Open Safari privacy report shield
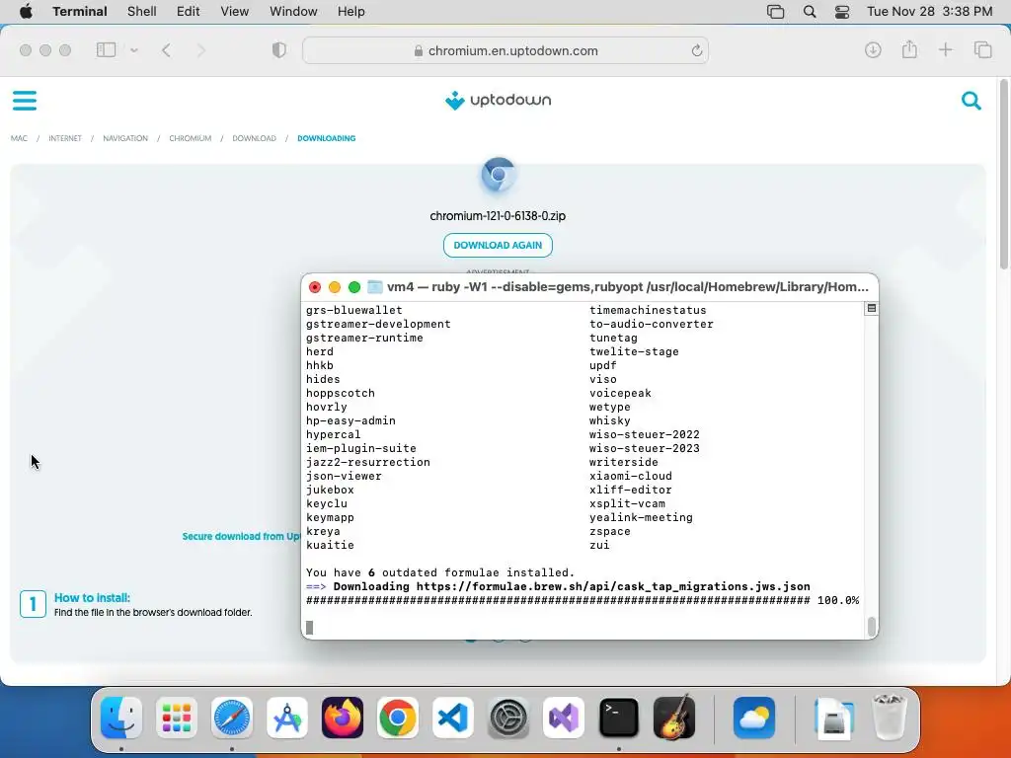This screenshot has height=758, width=1011. 278,50
